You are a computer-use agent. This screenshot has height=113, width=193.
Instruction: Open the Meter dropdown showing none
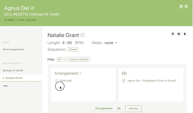point(111,43)
